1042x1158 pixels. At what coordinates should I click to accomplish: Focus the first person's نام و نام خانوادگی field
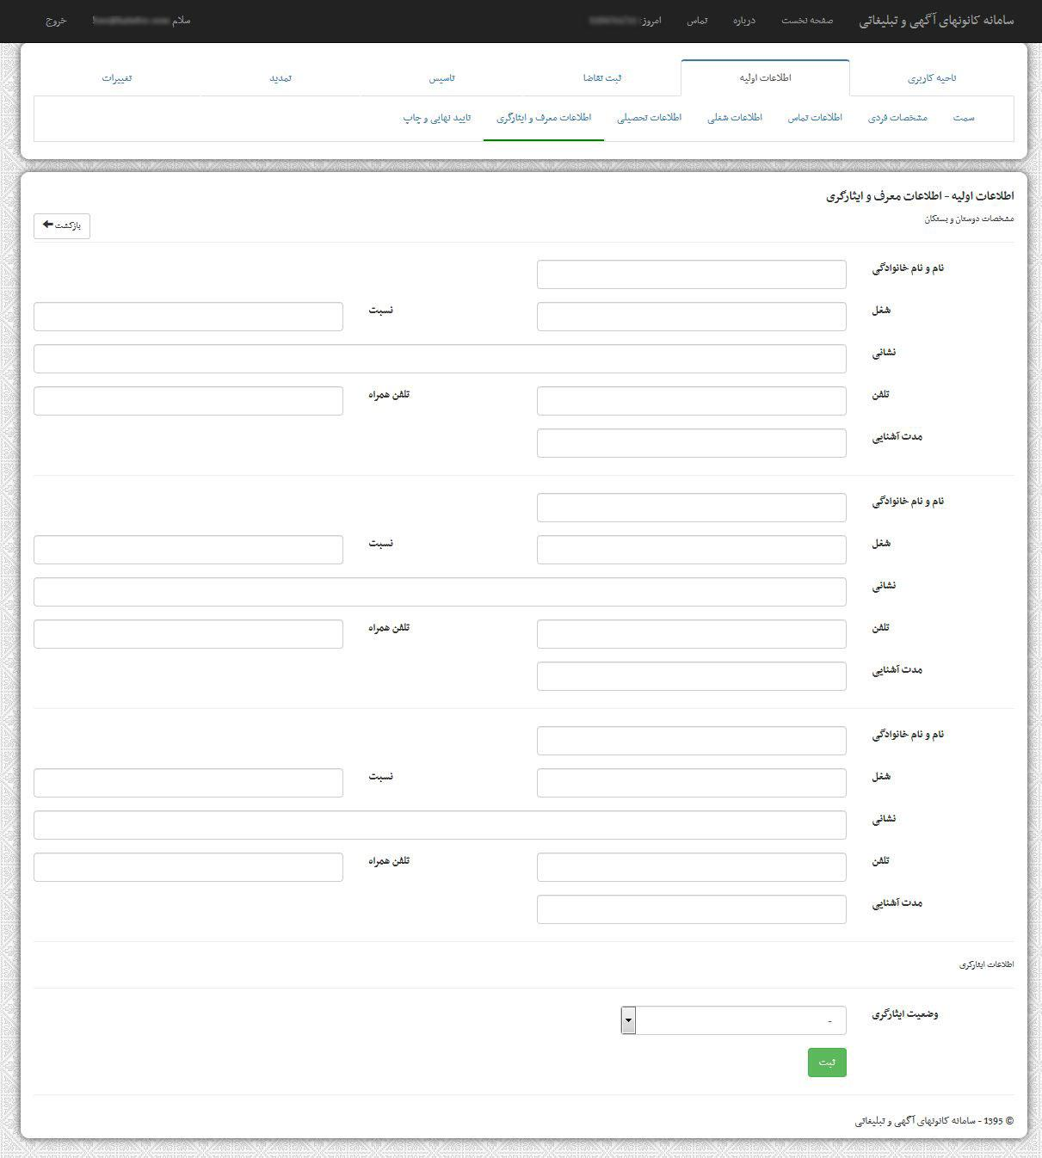(x=692, y=274)
